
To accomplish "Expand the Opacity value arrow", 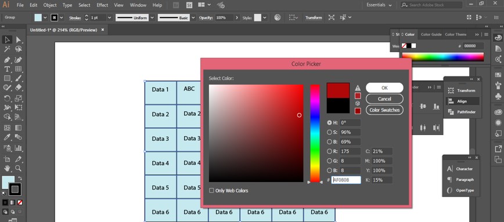I will pos(237,17).
